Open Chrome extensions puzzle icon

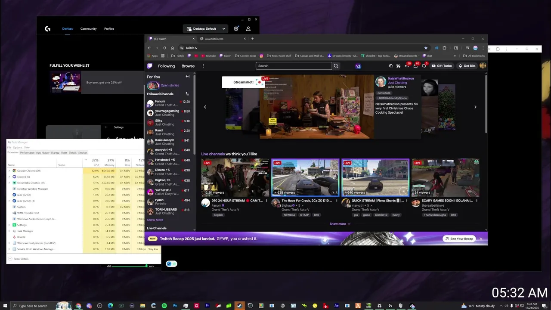coord(444,48)
